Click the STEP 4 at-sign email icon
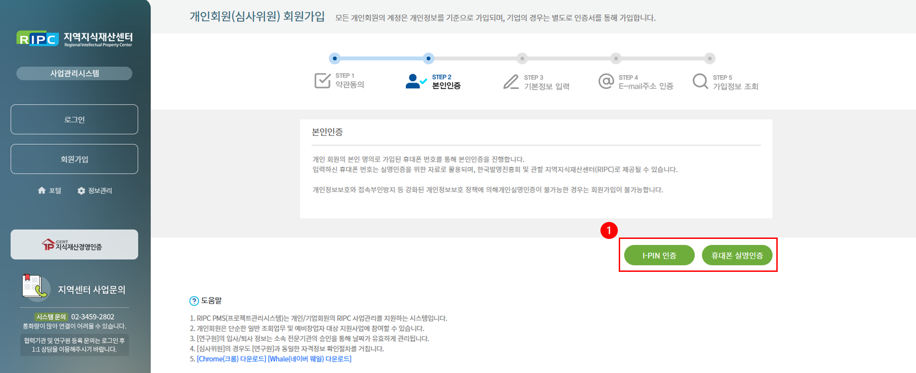 click(606, 81)
